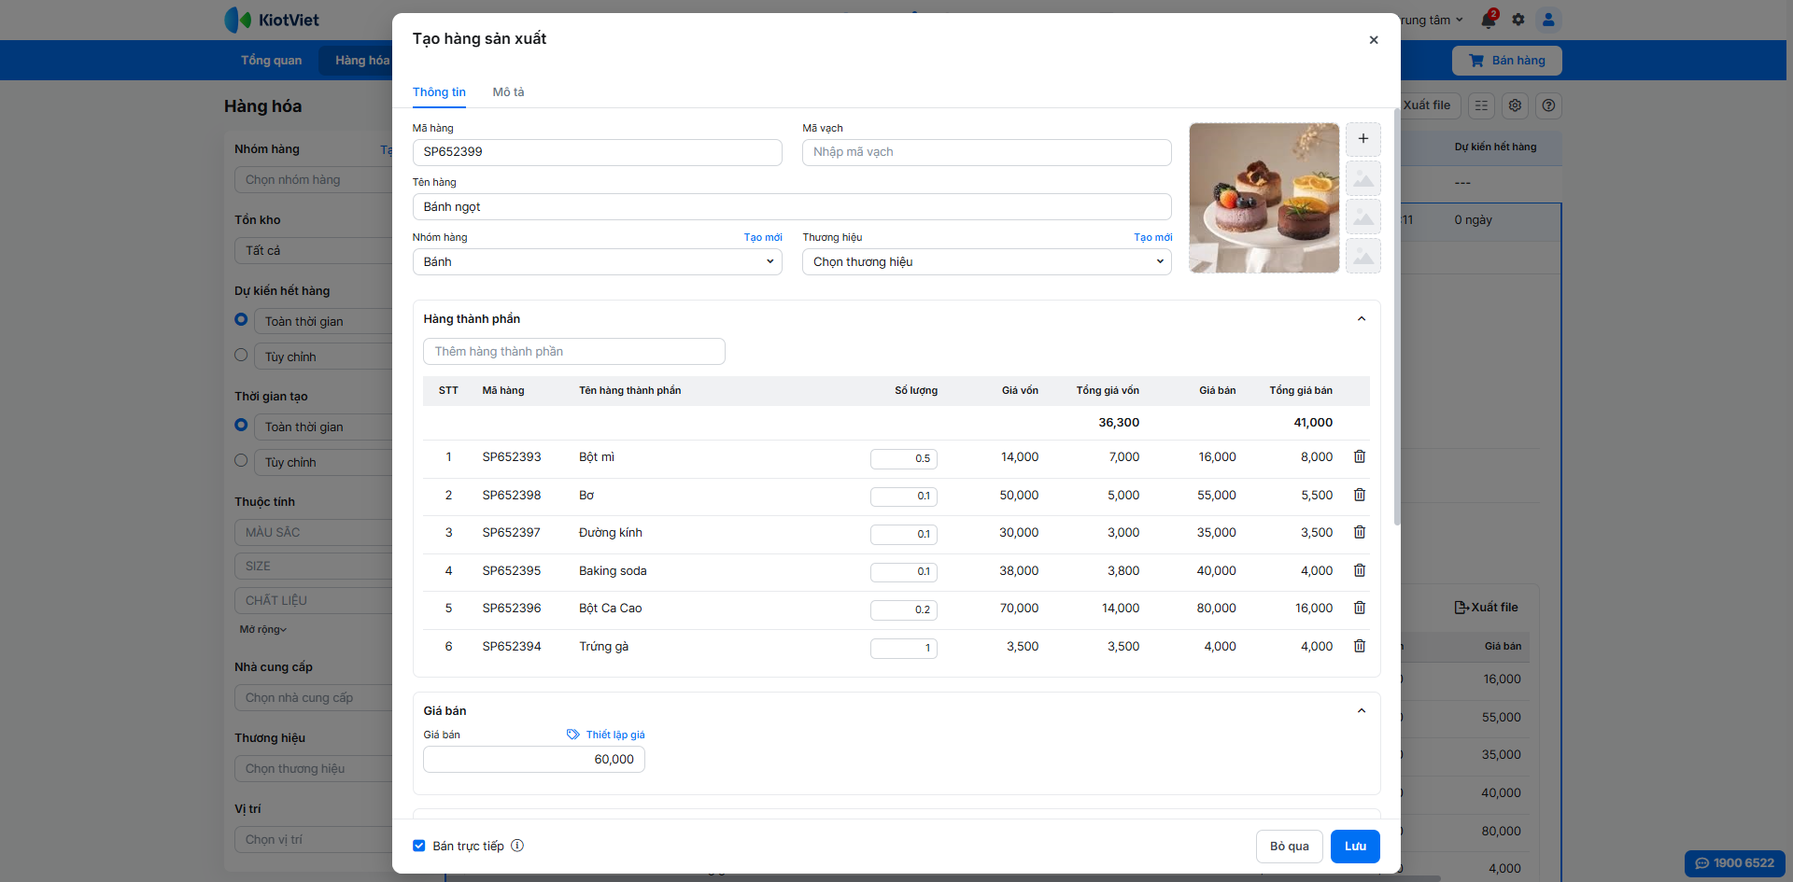Toggle the Bán trực tiếp checkbox
Image resolution: width=1793 pixels, height=882 pixels.
click(419, 846)
